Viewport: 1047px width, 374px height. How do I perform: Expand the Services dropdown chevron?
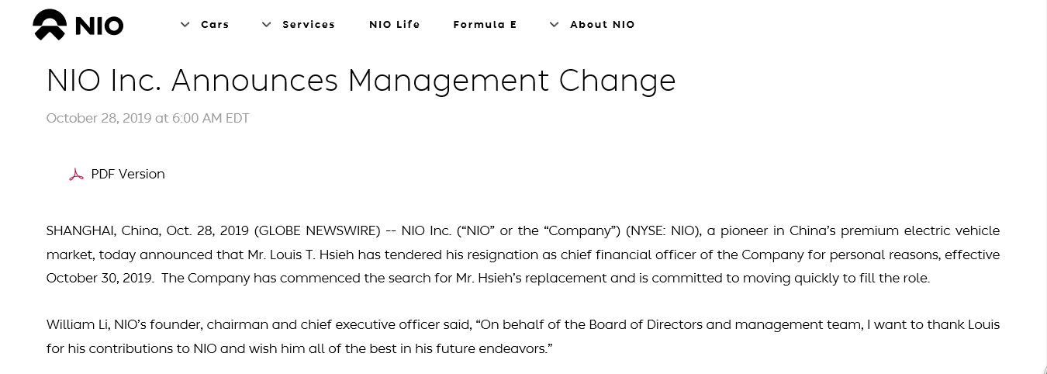click(267, 25)
